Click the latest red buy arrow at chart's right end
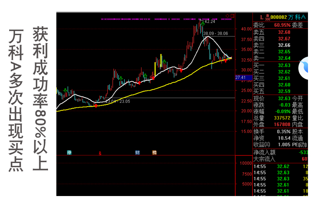 [225, 60]
